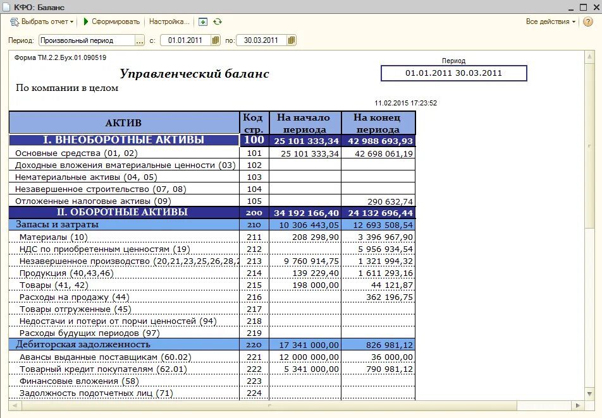
Task: Click the line code cell 105
Action: coord(254,201)
